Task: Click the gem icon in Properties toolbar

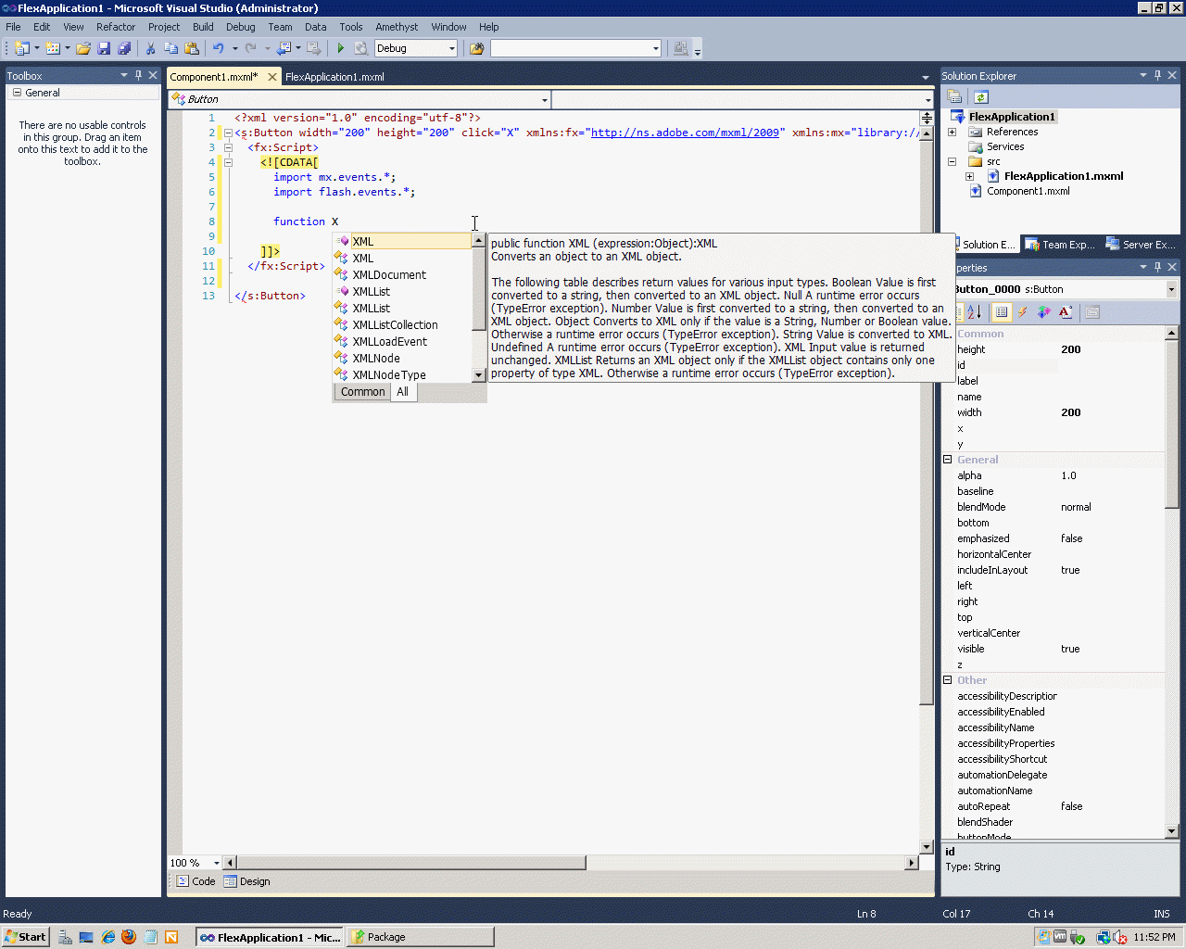Action: click(1044, 312)
